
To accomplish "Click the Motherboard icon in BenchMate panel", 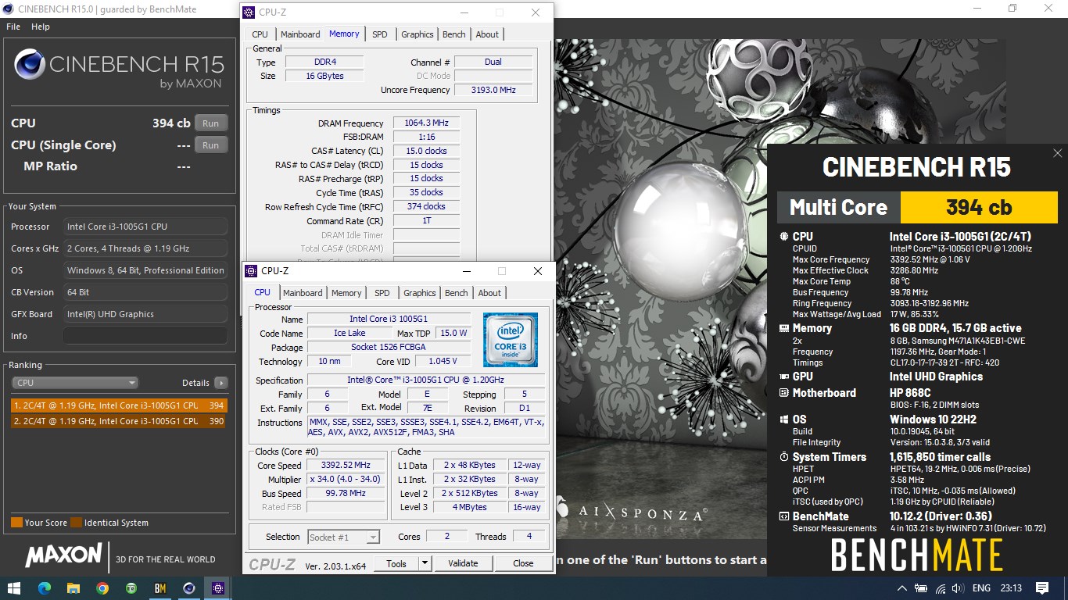I will (x=784, y=393).
